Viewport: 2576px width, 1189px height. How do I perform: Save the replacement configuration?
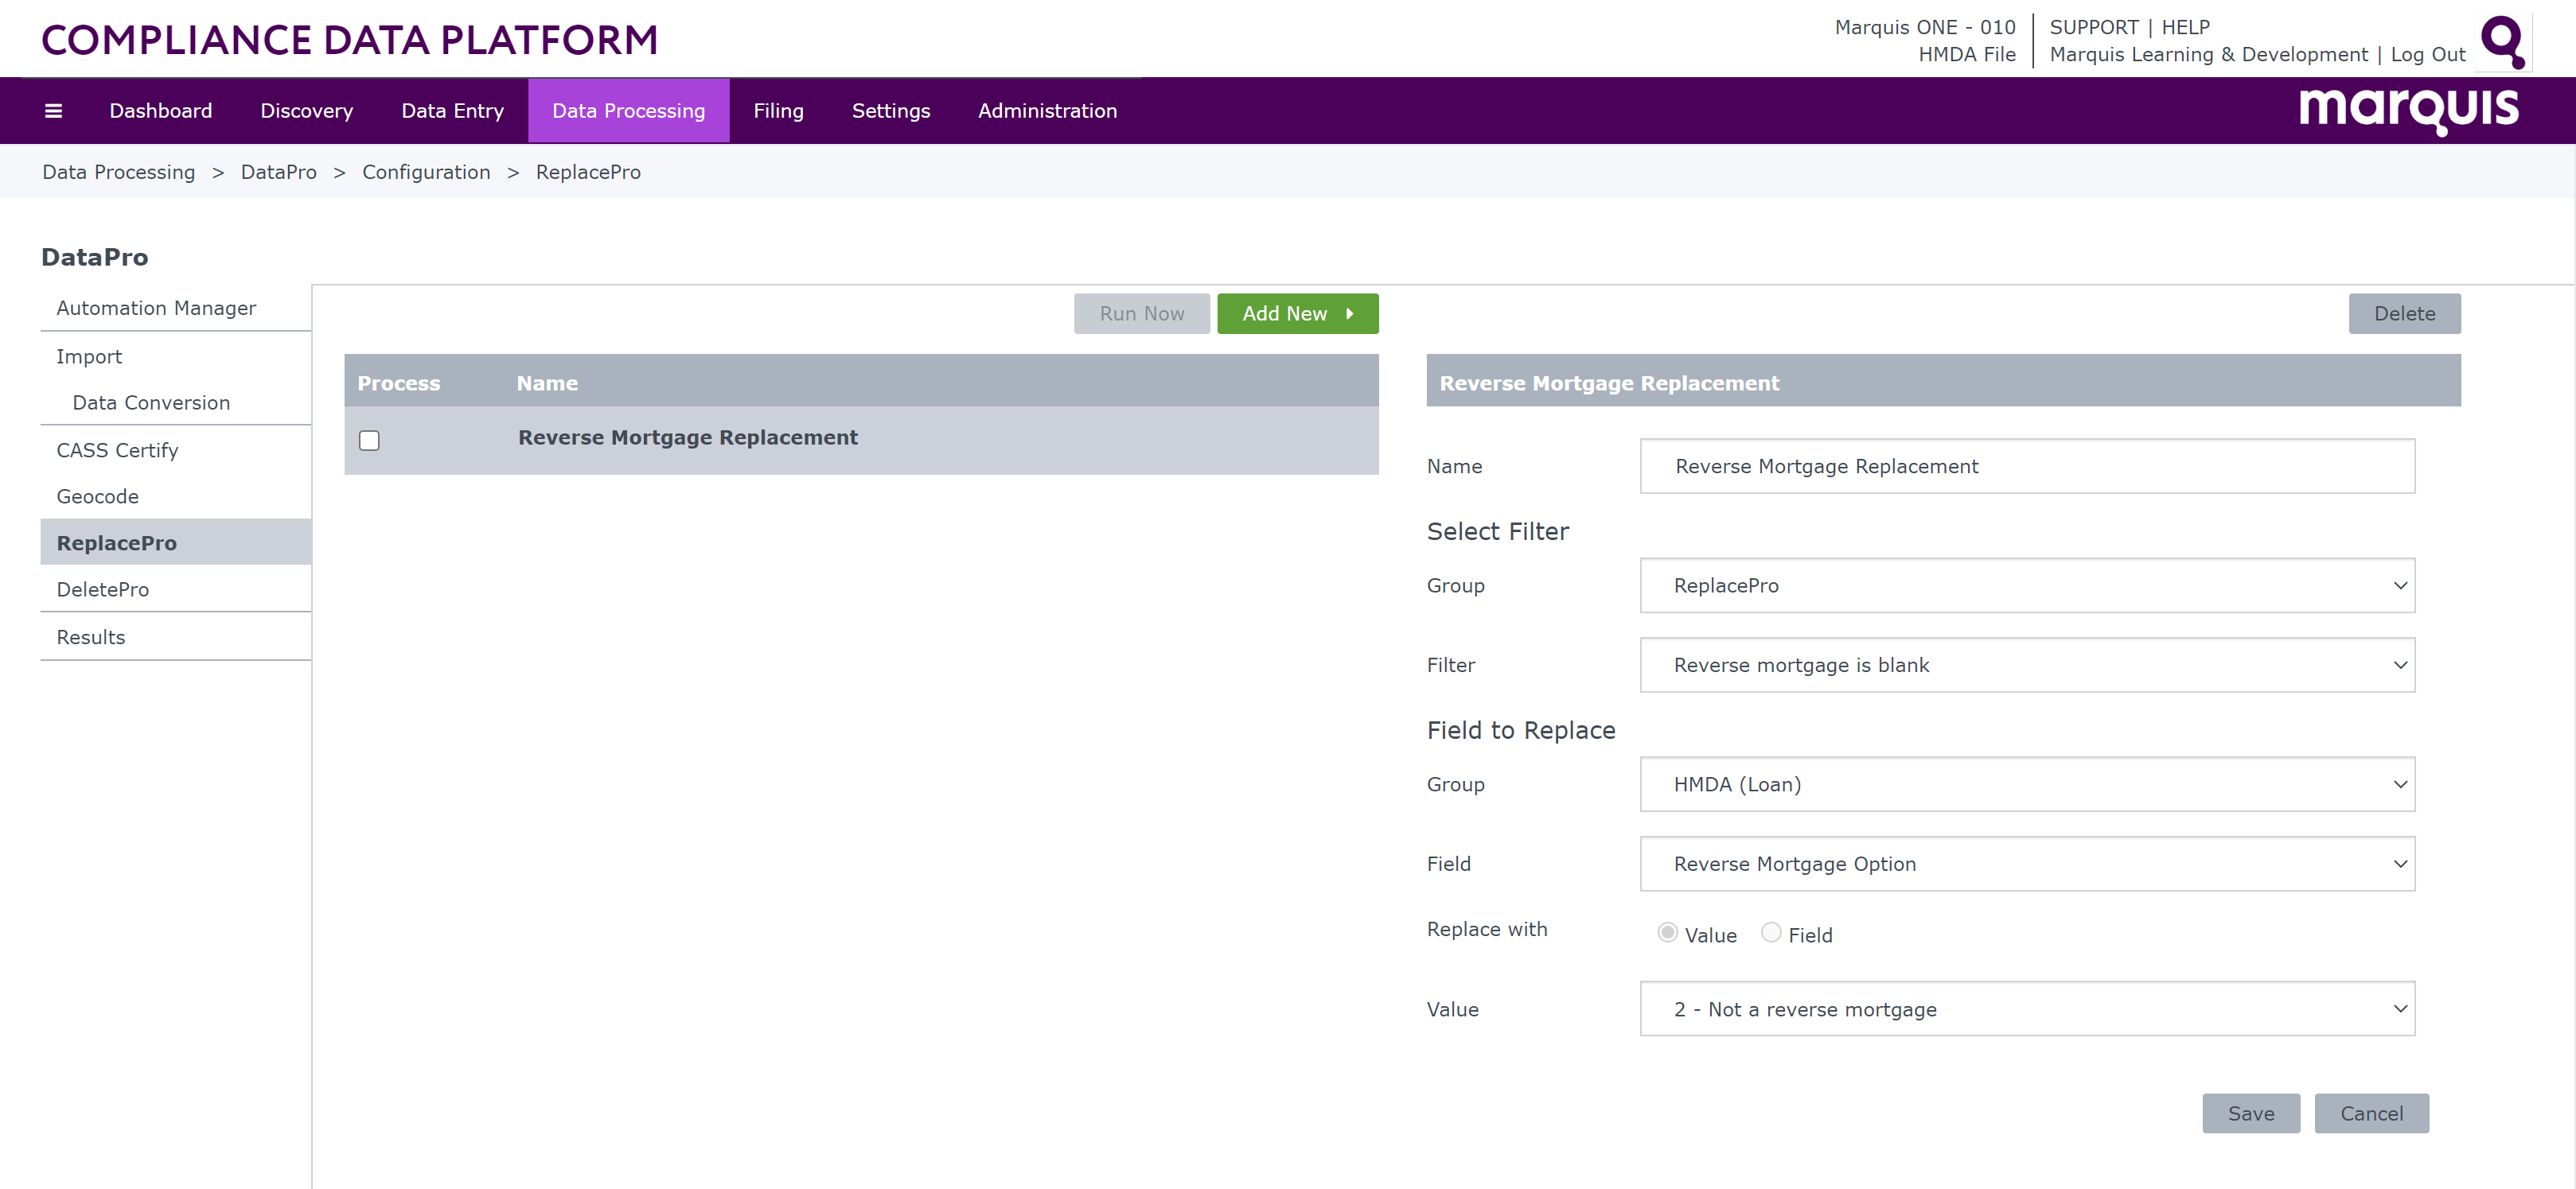[x=2251, y=1113]
